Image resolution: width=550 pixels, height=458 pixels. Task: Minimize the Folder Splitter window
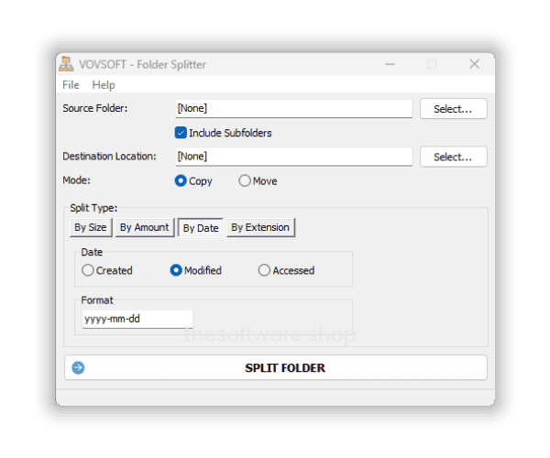click(x=390, y=64)
